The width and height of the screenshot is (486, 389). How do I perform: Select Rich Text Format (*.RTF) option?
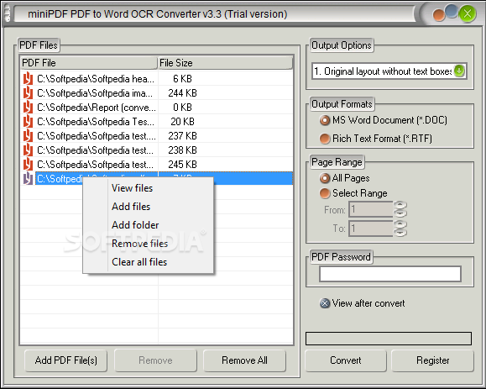pos(376,139)
